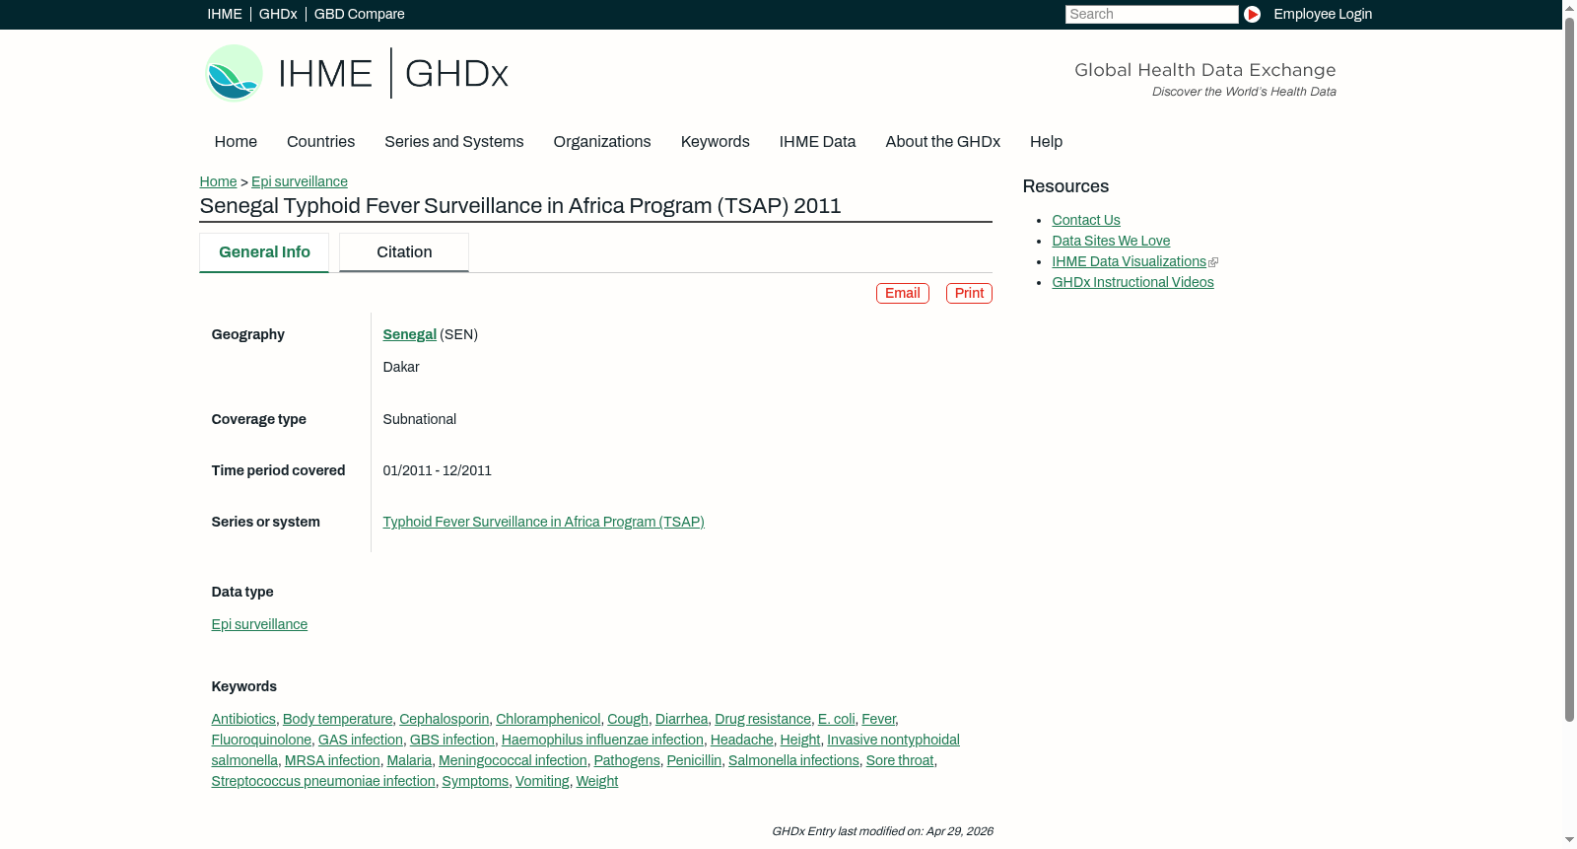Click Epi surveillance under Data type
1577x849 pixels.
tap(259, 624)
